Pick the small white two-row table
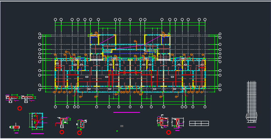 point(199,123)
